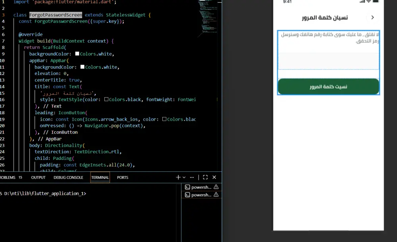Expand the launch profile dropdown arrow
Screen dimensions: 397x242
(x=184, y=177)
